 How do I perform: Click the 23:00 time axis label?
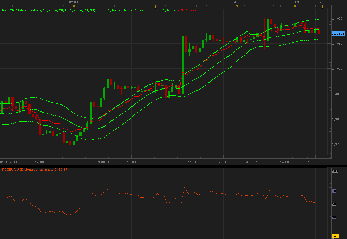pos(70,162)
